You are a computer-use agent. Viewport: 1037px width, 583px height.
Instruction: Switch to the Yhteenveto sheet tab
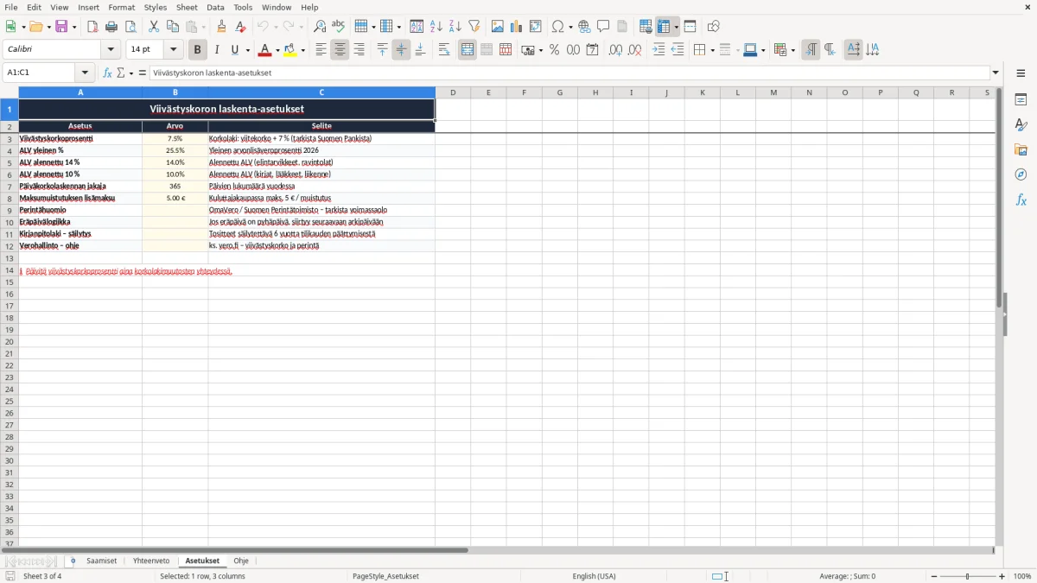click(x=151, y=561)
